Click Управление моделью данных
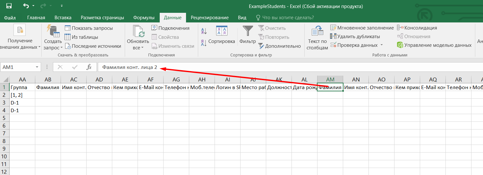The height and width of the screenshot is (175, 483). point(434,45)
